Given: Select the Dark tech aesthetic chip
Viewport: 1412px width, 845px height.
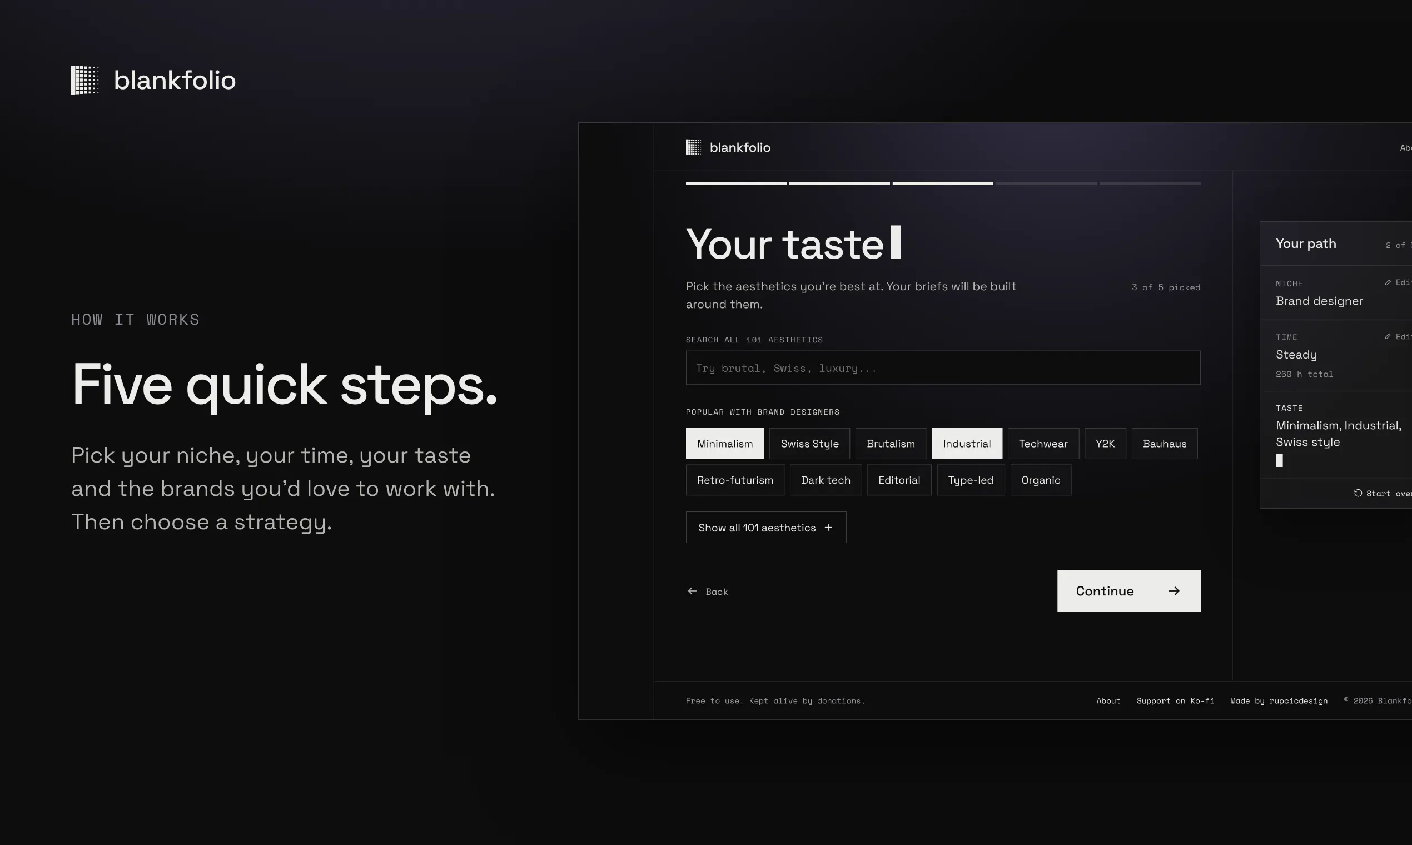Looking at the screenshot, I should pos(826,480).
